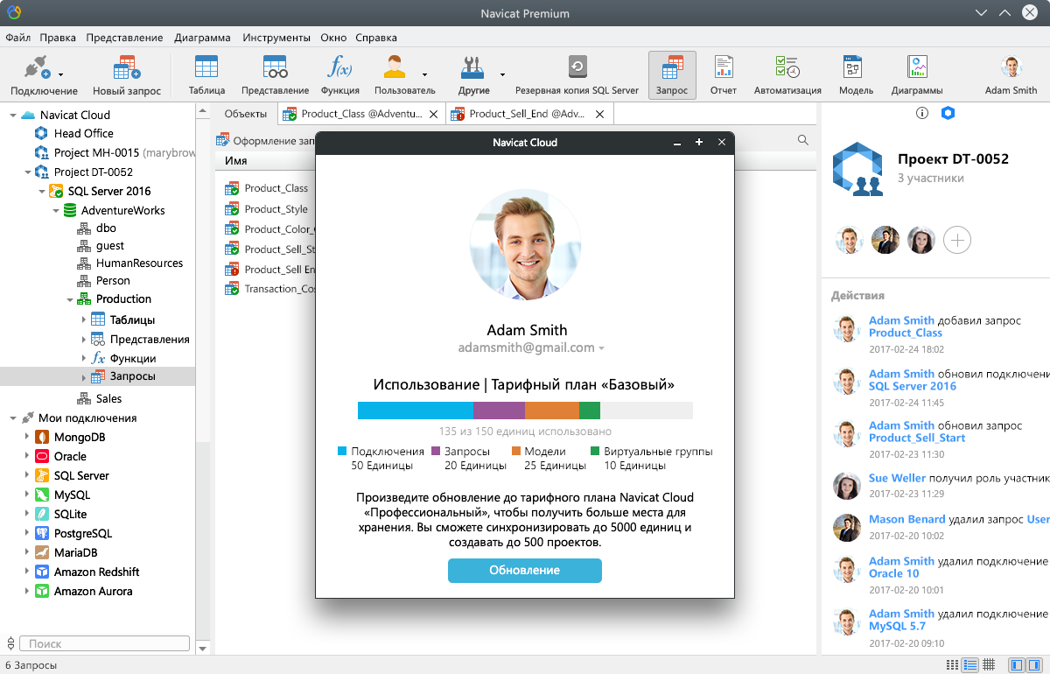Click the orange Модели usage bar segment
1050x674 pixels.
[x=552, y=411]
